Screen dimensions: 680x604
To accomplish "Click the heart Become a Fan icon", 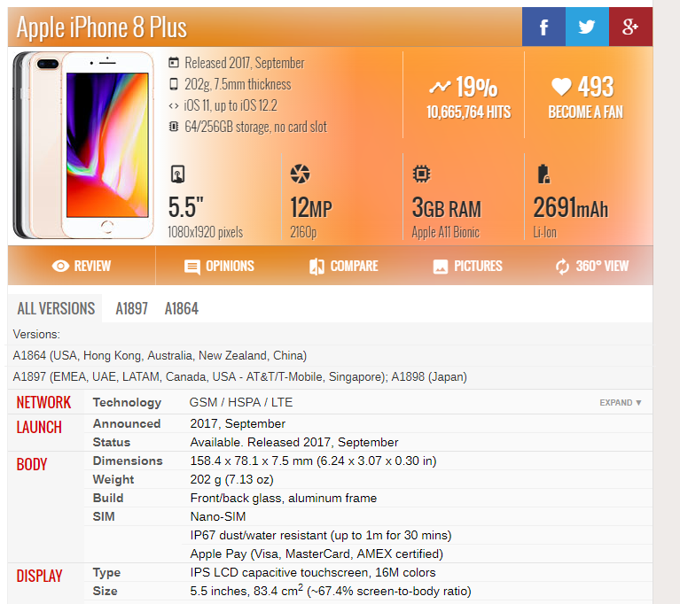I will [x=560, y=87].
